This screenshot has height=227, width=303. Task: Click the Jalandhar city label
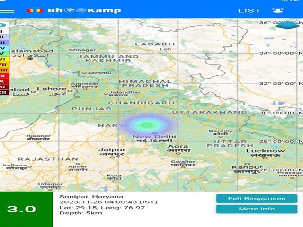click(x=125, y=94)
